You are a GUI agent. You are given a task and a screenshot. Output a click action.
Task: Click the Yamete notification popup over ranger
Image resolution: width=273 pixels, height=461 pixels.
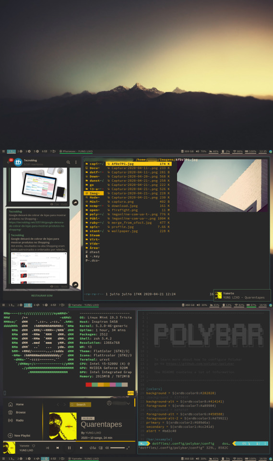point(241,295)
